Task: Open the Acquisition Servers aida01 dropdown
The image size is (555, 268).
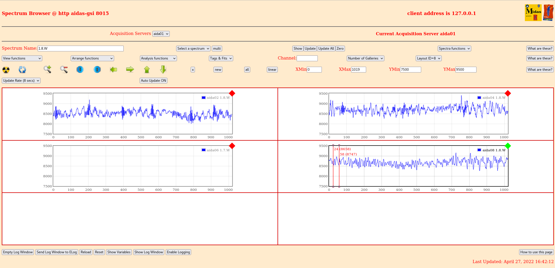Action: pyautogui.click(x=161, y=34)
